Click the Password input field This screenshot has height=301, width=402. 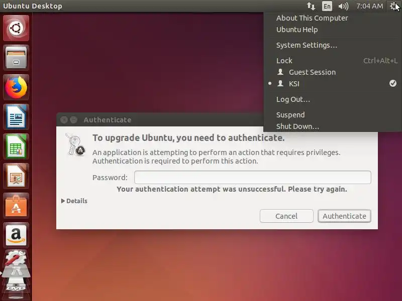(253, 177)
